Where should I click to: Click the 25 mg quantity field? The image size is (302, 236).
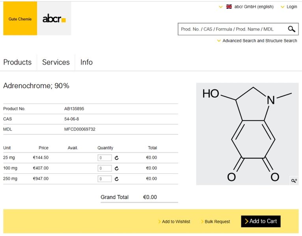[105, 158]
